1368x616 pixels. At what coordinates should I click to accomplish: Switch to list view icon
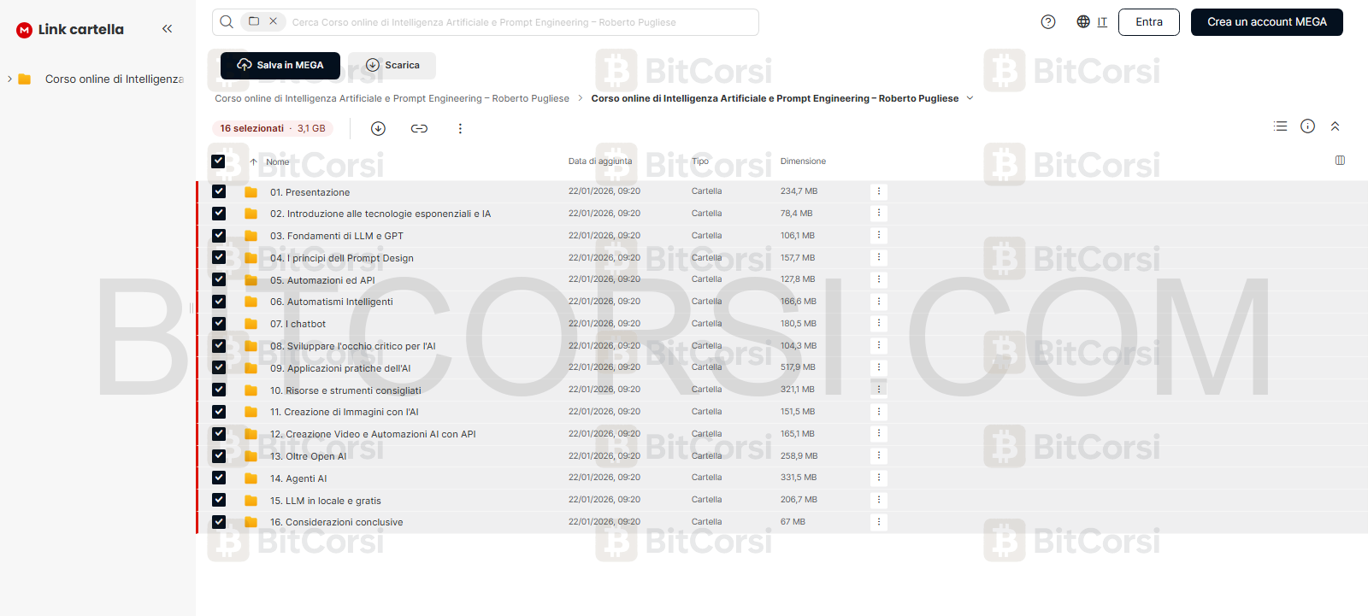(x=1280, y=126)
